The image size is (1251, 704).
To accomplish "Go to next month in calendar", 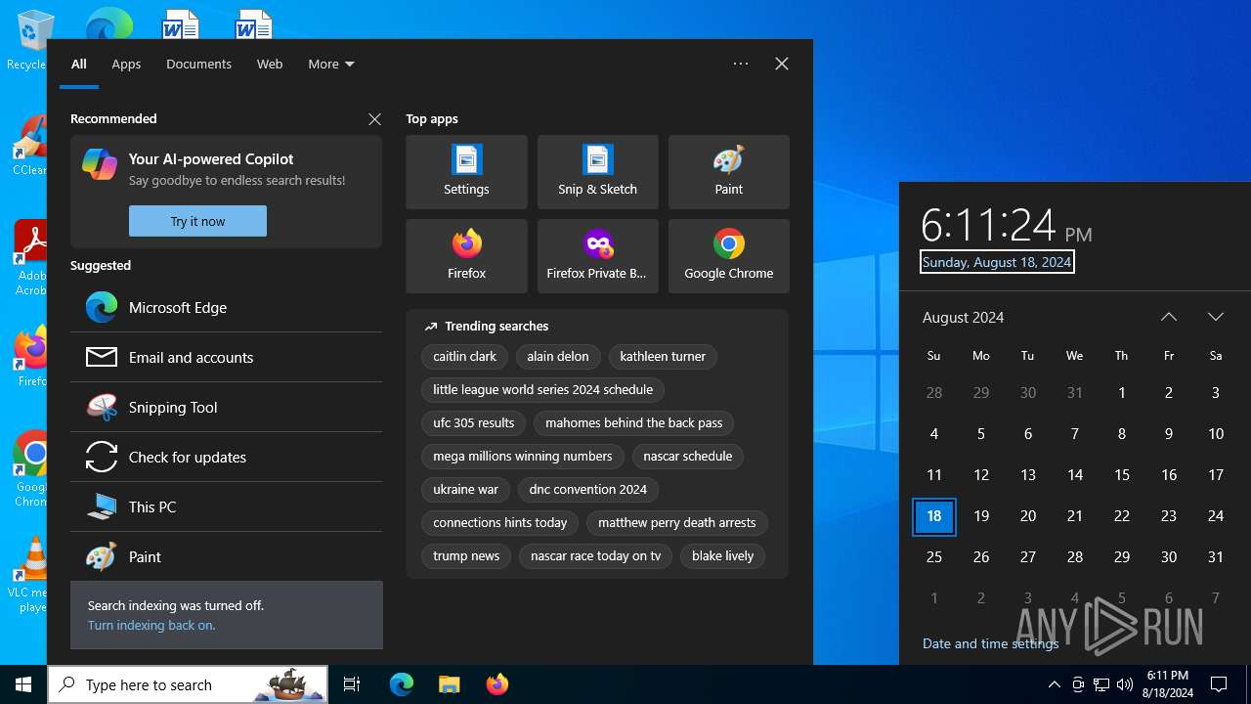I will [x=1216, y=317].
